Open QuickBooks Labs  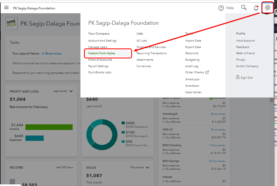point(100,72)
